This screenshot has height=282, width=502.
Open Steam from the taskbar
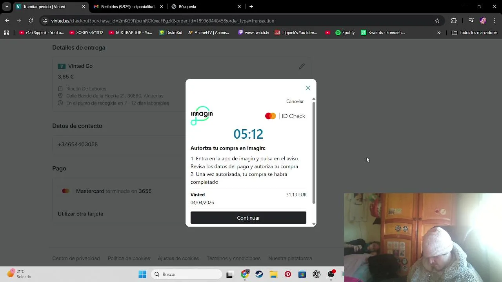tap(259, 274)
